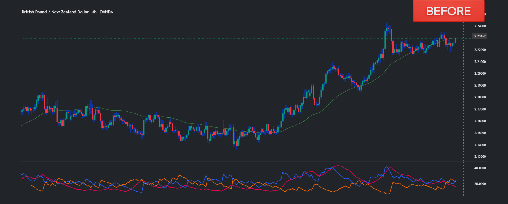
Task: Click the 2.23162 current price label
Action: pyautogui.click(x=480, y=36)
